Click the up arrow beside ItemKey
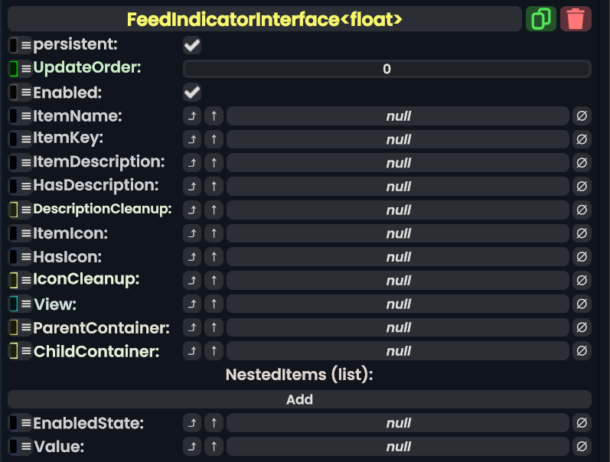 click(214, 139)
